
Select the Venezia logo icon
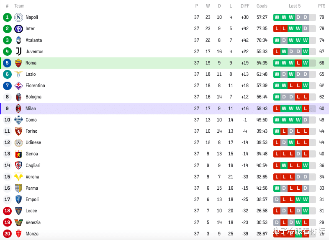(18, 222)
